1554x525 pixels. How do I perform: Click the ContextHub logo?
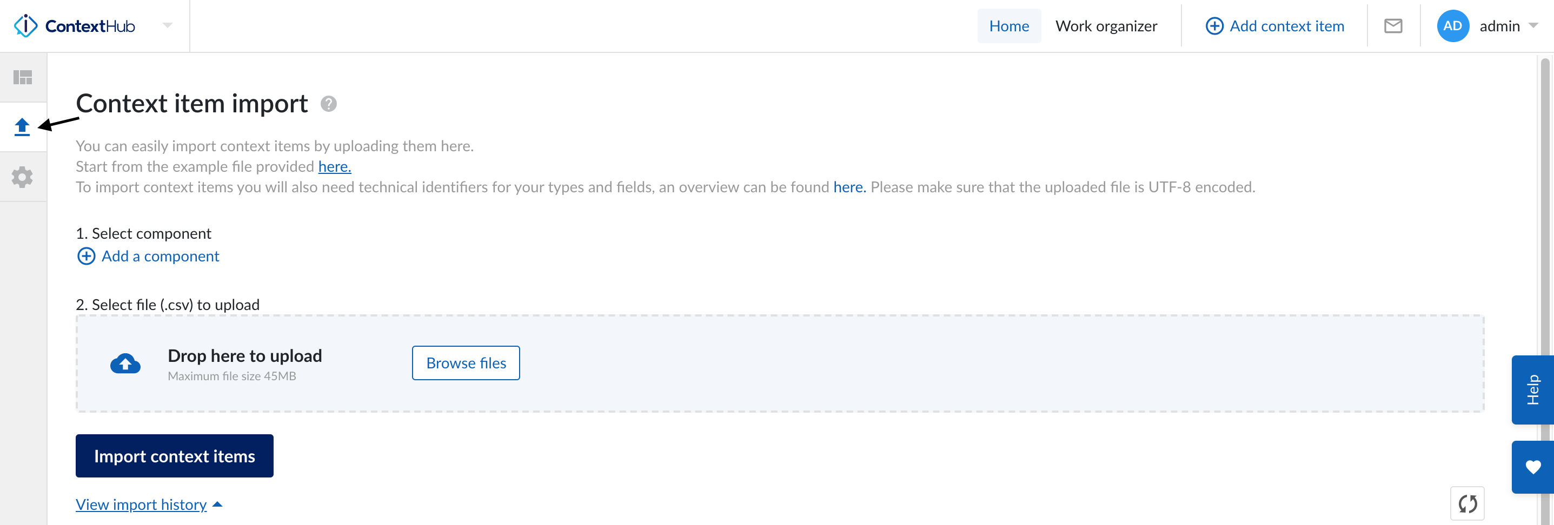tap(75, 26)
